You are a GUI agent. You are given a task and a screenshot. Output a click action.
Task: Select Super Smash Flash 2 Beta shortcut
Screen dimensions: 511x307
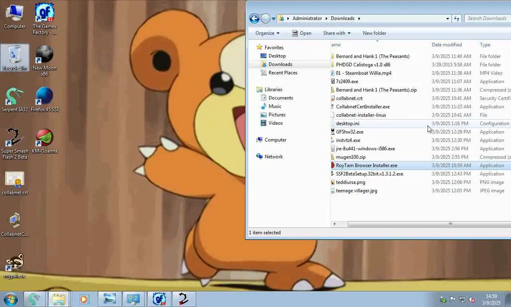click(x=15, y=144)
